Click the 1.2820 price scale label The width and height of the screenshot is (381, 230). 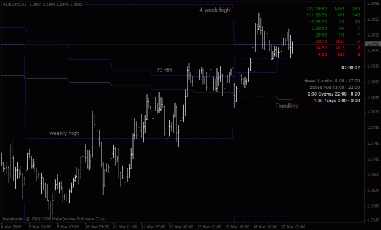pyautogui.click(x=374, y=112)
